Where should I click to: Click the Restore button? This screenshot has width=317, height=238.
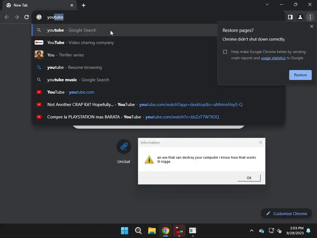(x=300, y=75)
